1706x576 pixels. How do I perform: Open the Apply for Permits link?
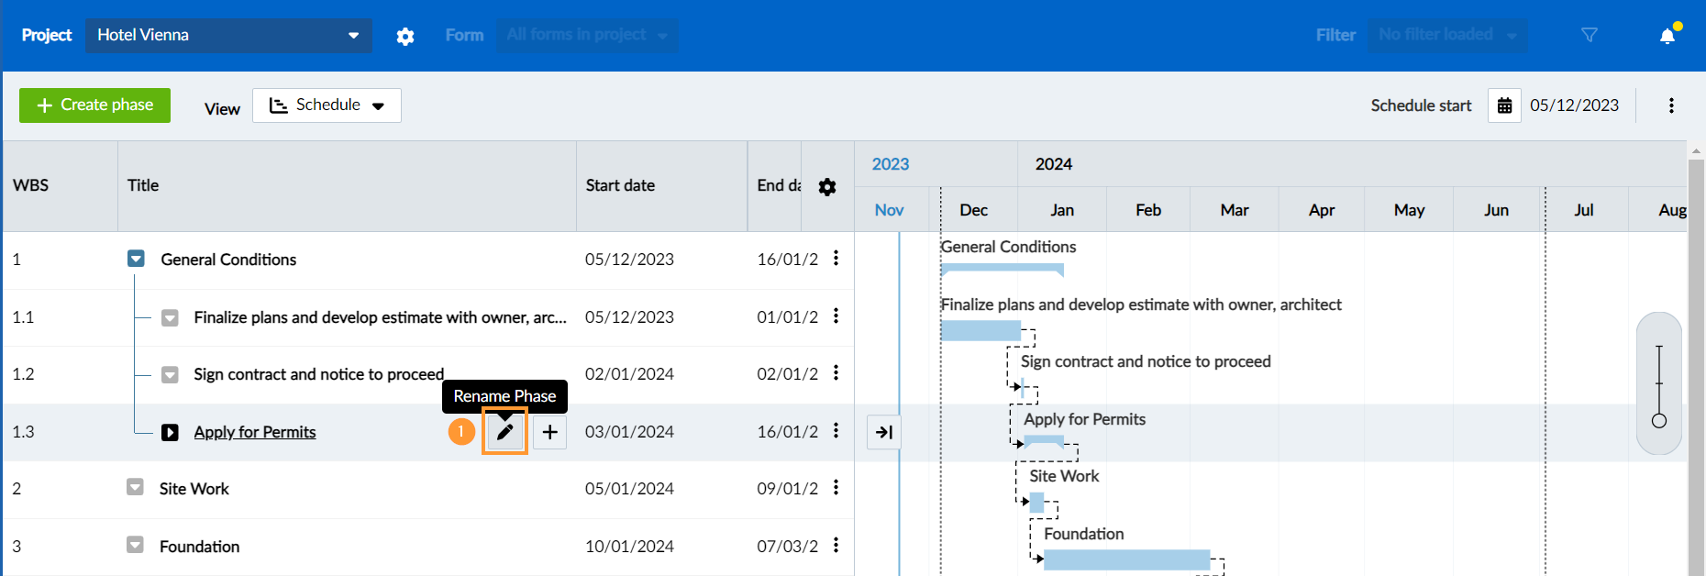click(x=255, y=432)
